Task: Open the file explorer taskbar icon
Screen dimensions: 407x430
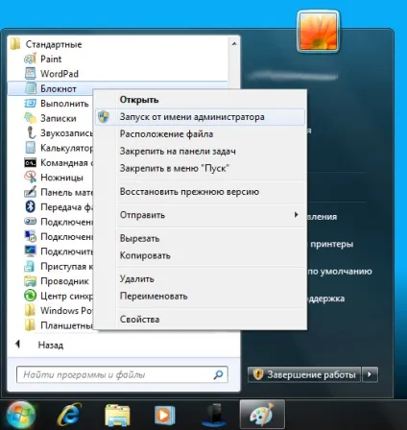Action: point(117,416)
